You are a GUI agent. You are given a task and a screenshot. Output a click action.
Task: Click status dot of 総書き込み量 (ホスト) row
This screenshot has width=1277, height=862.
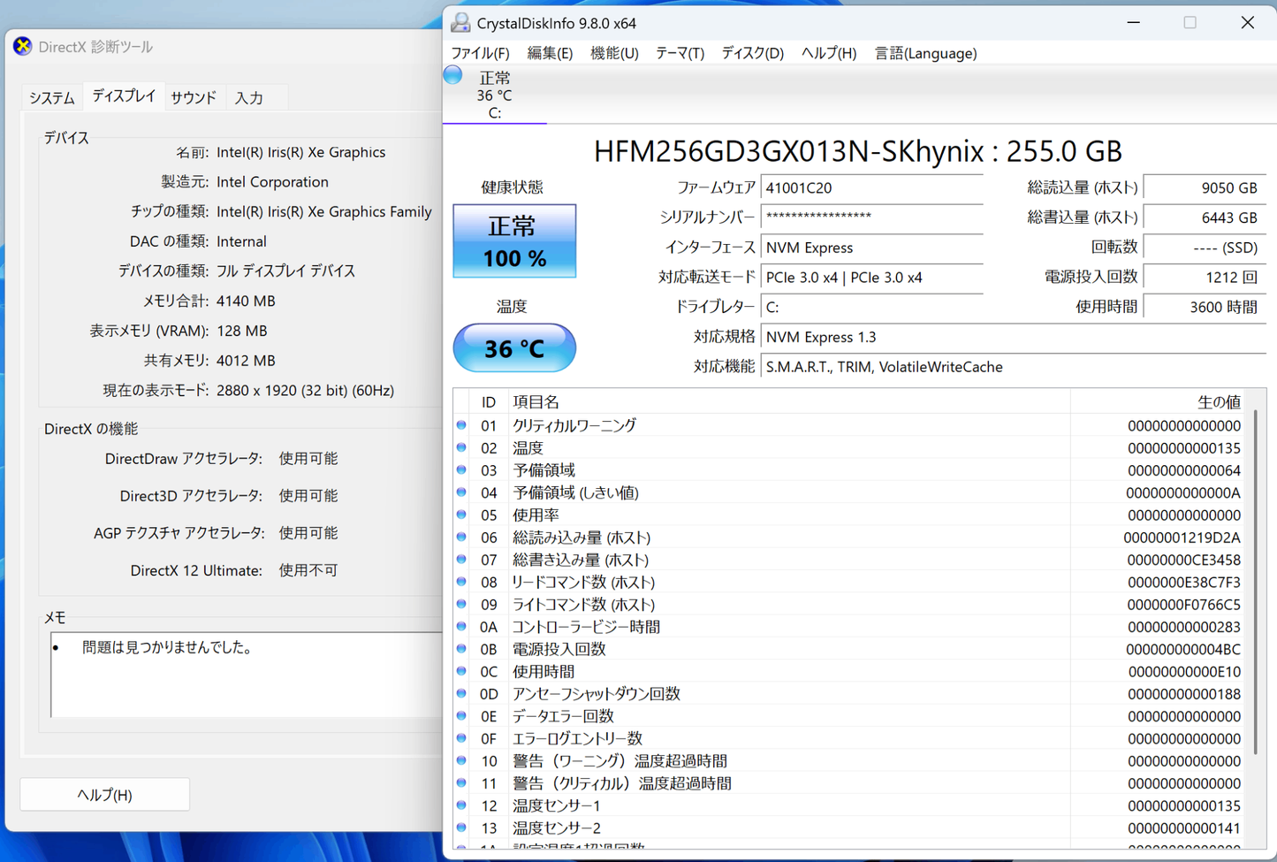(461, 560)
